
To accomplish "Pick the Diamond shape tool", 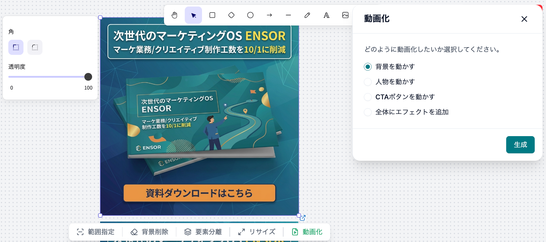I will coord(231,15).
